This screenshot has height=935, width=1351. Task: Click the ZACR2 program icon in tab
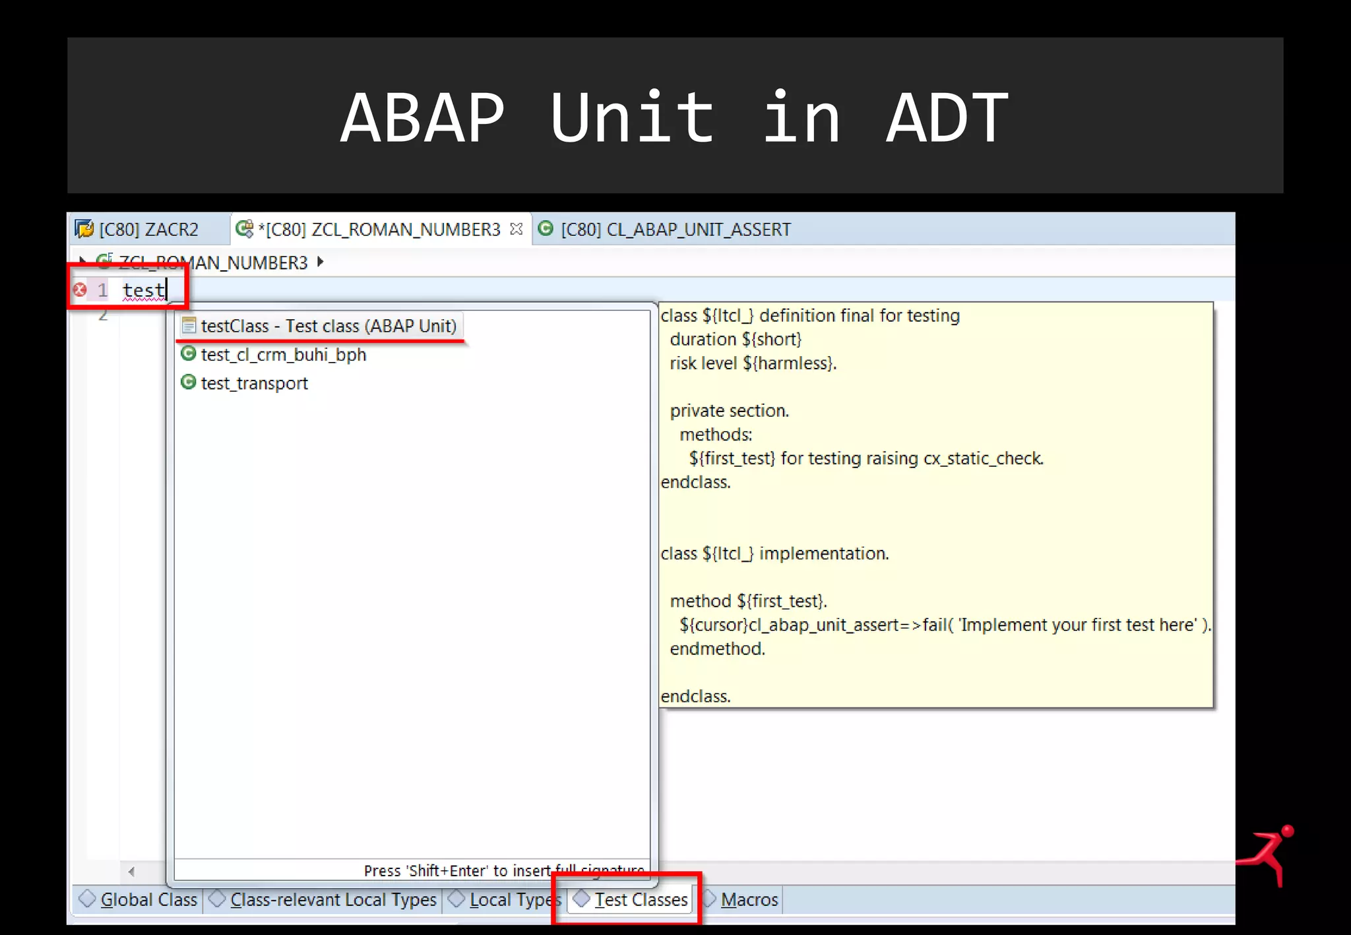pyautogui.click(x=84, y=229)
